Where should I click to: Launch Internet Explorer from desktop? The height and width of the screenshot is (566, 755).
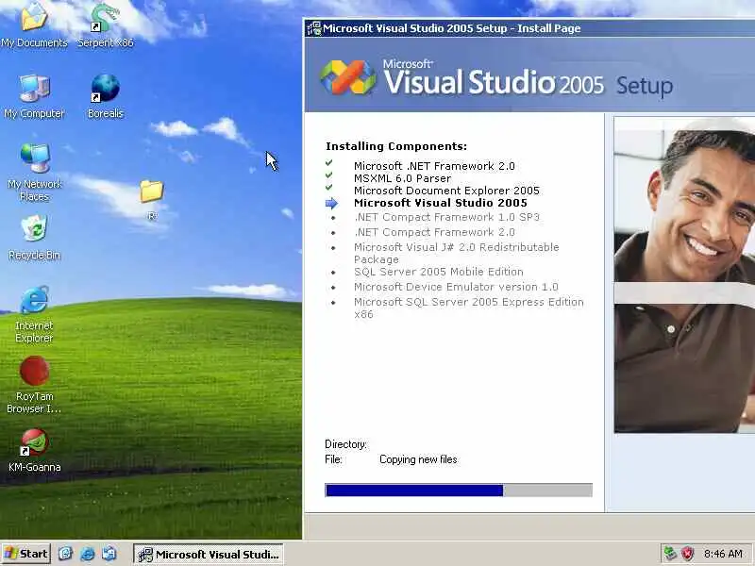coord(34,314)
